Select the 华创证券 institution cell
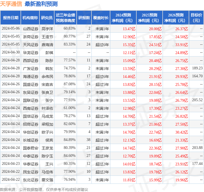This screenshot has width=204, height=192. 31,132
